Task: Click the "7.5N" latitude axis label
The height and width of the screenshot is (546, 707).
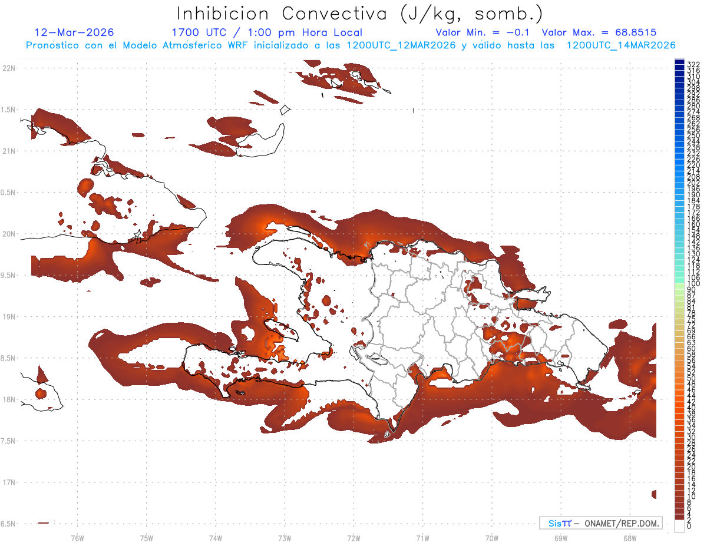Action: pos(9,441)
